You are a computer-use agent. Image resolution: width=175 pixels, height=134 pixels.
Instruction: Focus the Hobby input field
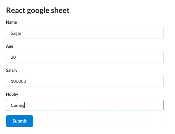click(x=85, y=105)
